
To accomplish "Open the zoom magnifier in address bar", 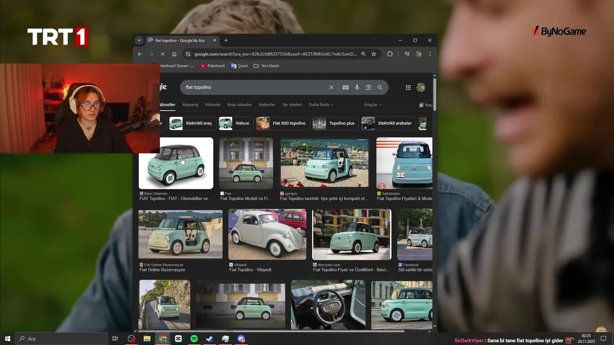I will point(363,54).
